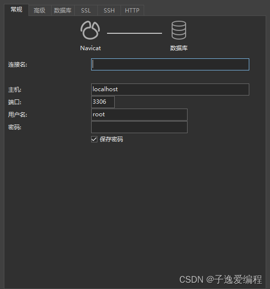Click the 连接名: label
The image size is (270, 289).
point(17,65)
